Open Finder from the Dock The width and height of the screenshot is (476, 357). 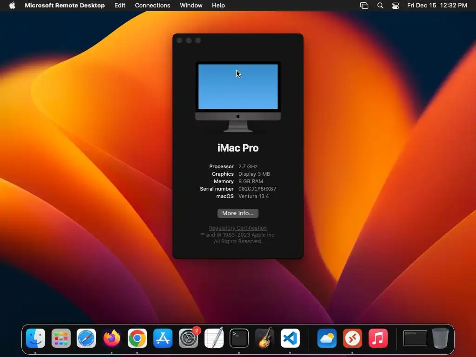35,338
